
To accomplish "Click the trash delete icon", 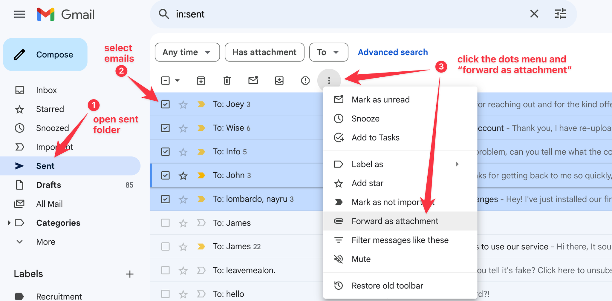I will [x=227, y=81].
